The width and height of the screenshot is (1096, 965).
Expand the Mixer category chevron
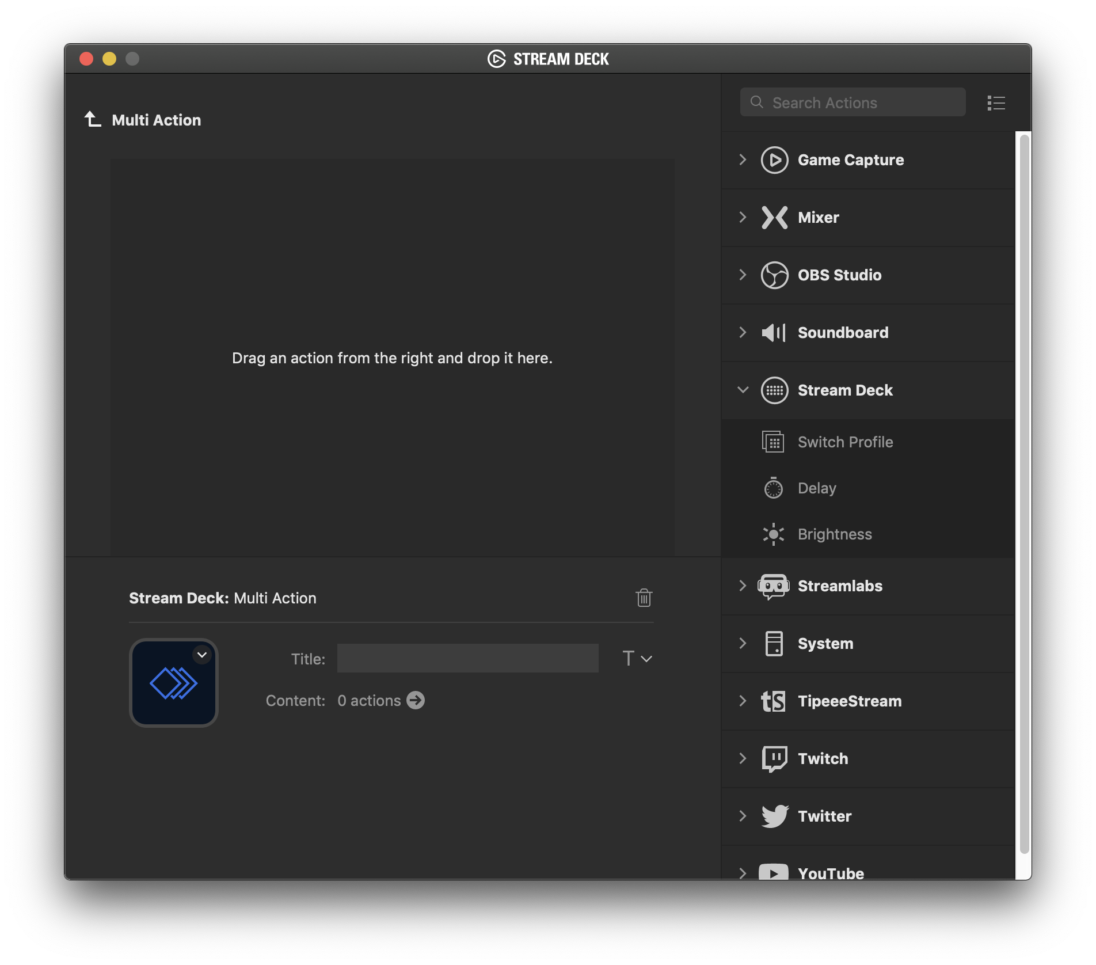(x=743, y=218)
